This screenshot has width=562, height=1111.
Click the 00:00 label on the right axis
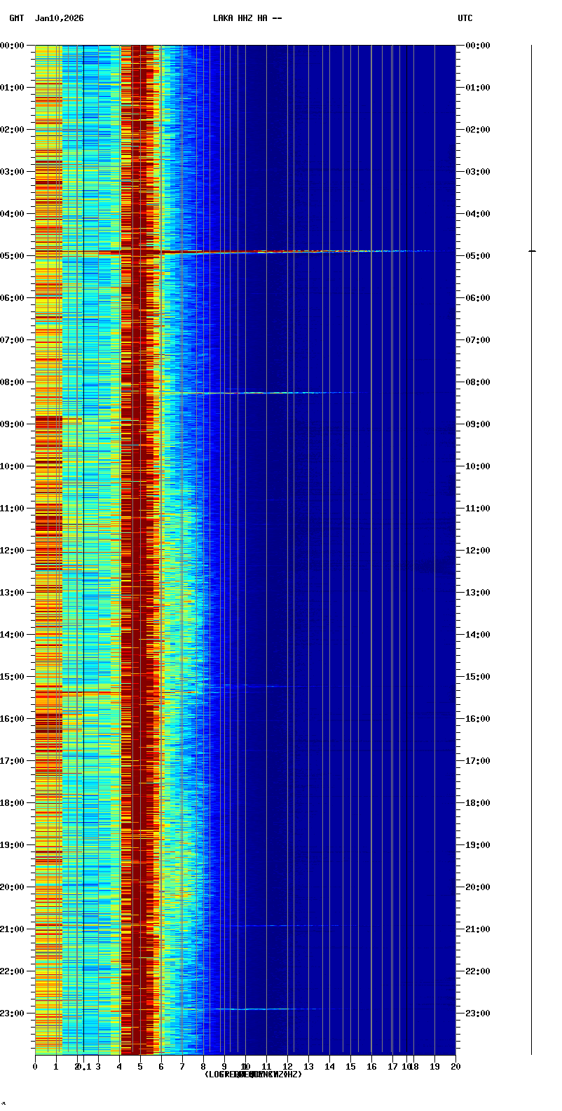click(478, 46)
